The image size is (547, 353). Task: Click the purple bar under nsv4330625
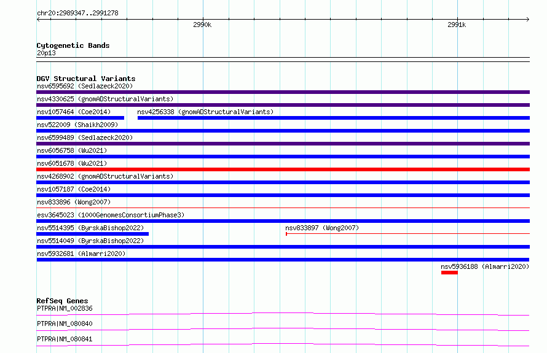(283, 105)
